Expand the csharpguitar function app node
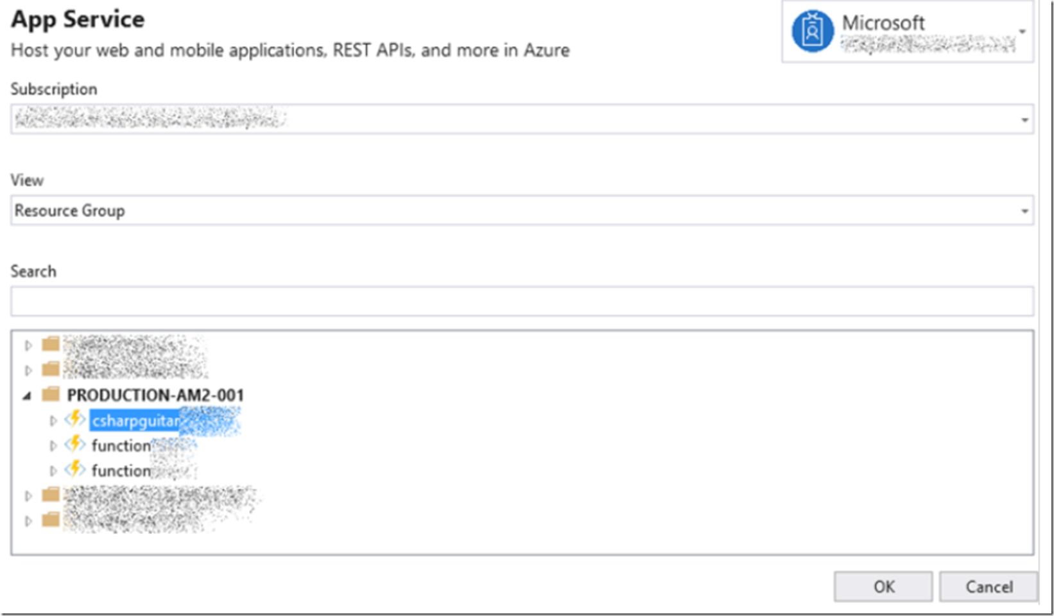1054x616 pixels. click(53, 421)
